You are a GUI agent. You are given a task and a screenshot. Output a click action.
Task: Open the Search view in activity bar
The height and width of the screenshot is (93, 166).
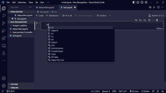[4, 16]
